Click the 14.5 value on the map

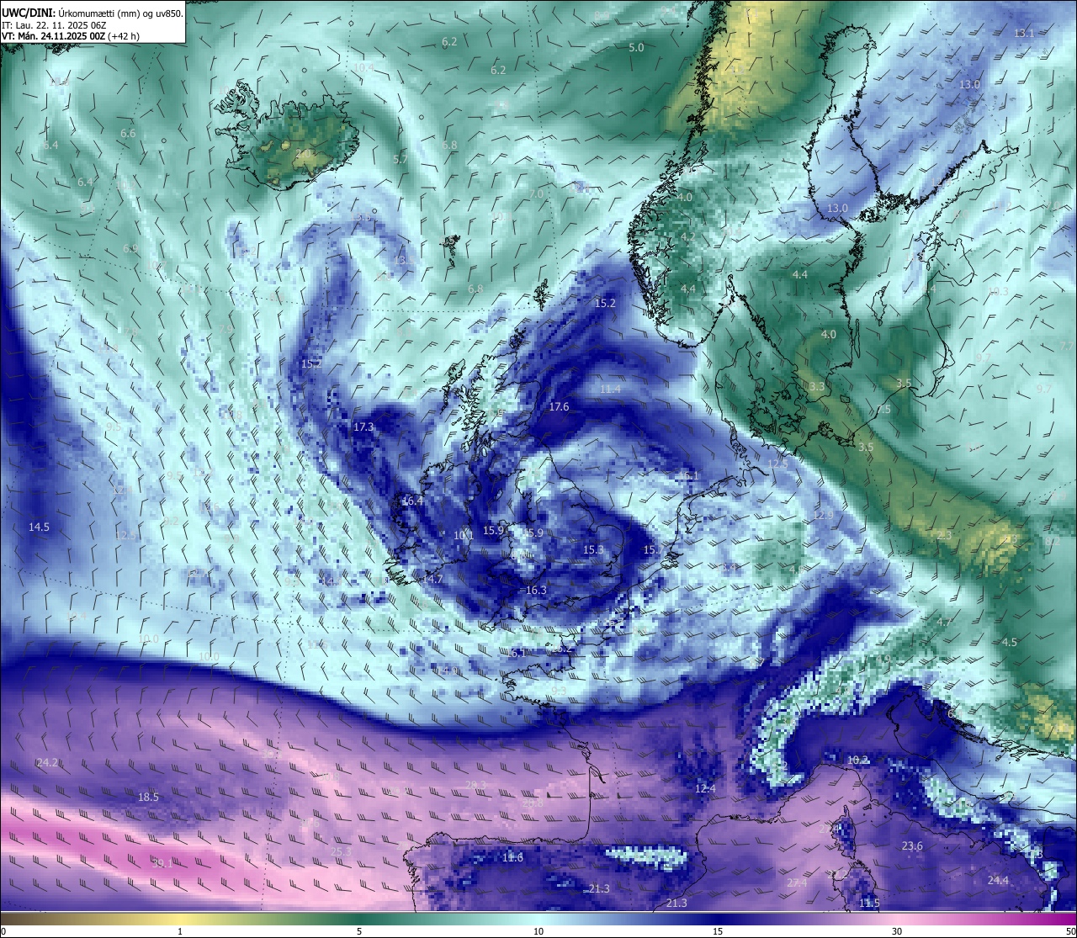point(39,527)
